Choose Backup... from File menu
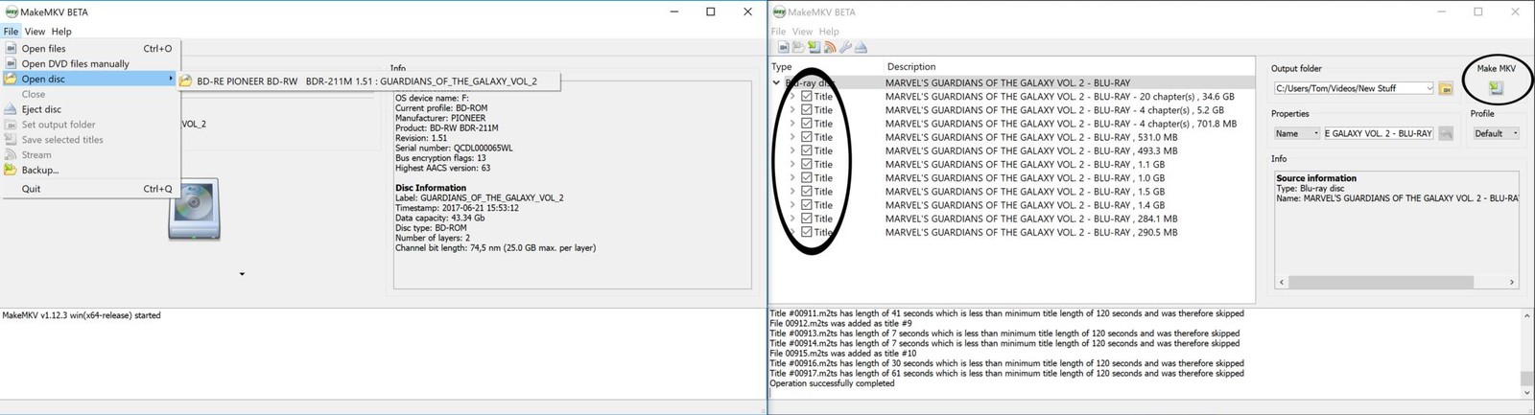The image size is (1535, 415). click(x=90, y=170)
